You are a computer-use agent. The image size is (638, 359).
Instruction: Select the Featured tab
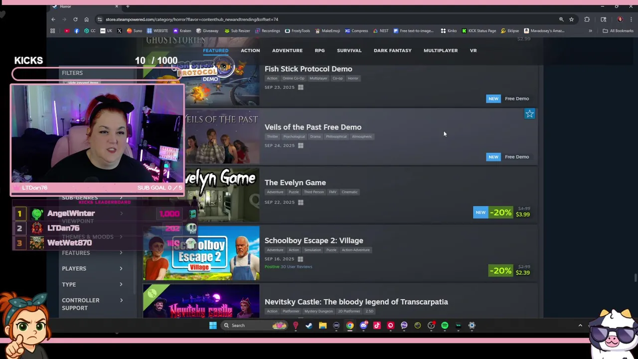point(215,50)
